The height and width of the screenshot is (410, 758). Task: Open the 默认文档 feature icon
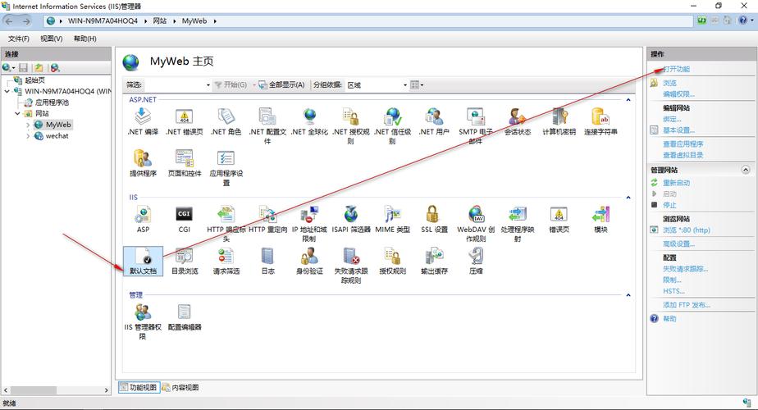click(143, 257)
